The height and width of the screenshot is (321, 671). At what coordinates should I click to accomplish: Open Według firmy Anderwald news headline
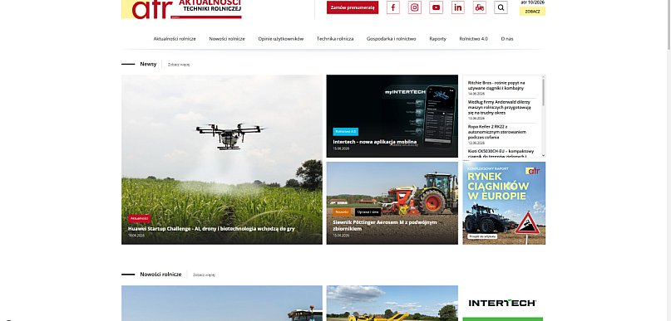pos(499,108)
